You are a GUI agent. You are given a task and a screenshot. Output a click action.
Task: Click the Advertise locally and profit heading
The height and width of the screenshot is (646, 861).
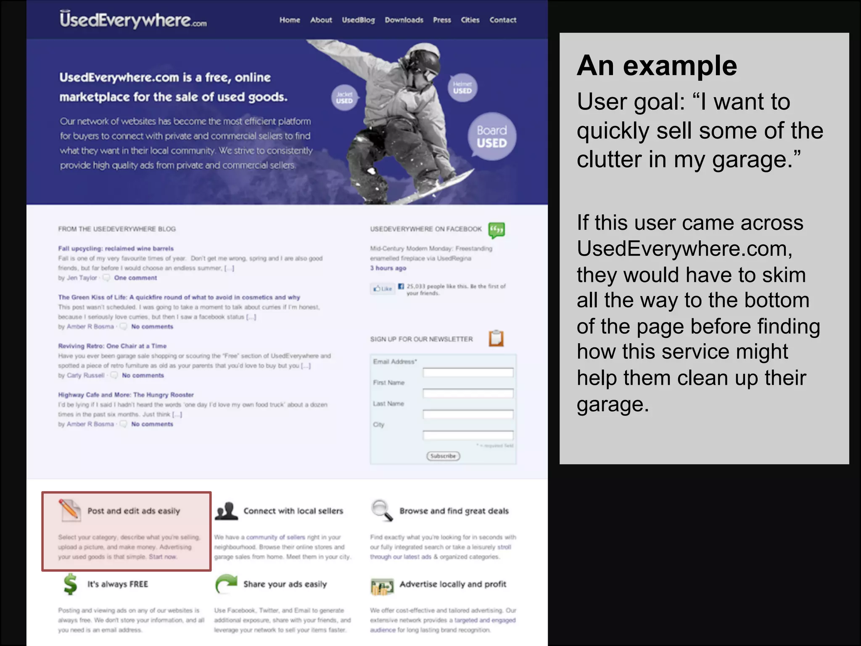pos(453,584)
